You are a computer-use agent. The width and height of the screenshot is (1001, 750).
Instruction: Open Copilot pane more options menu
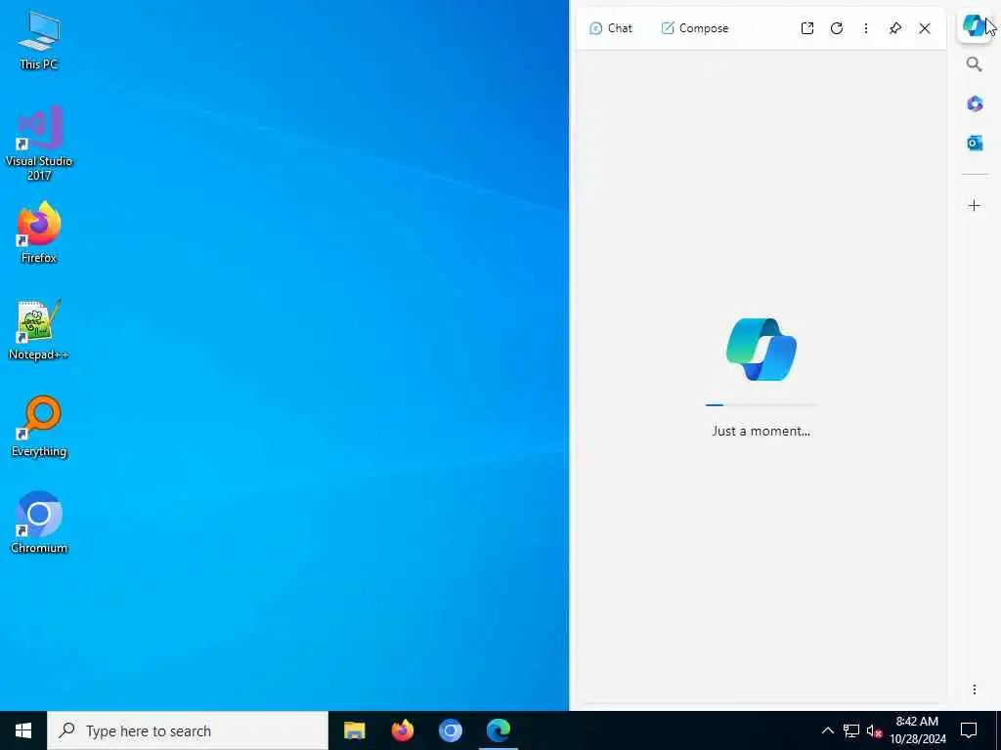[866, 28]
